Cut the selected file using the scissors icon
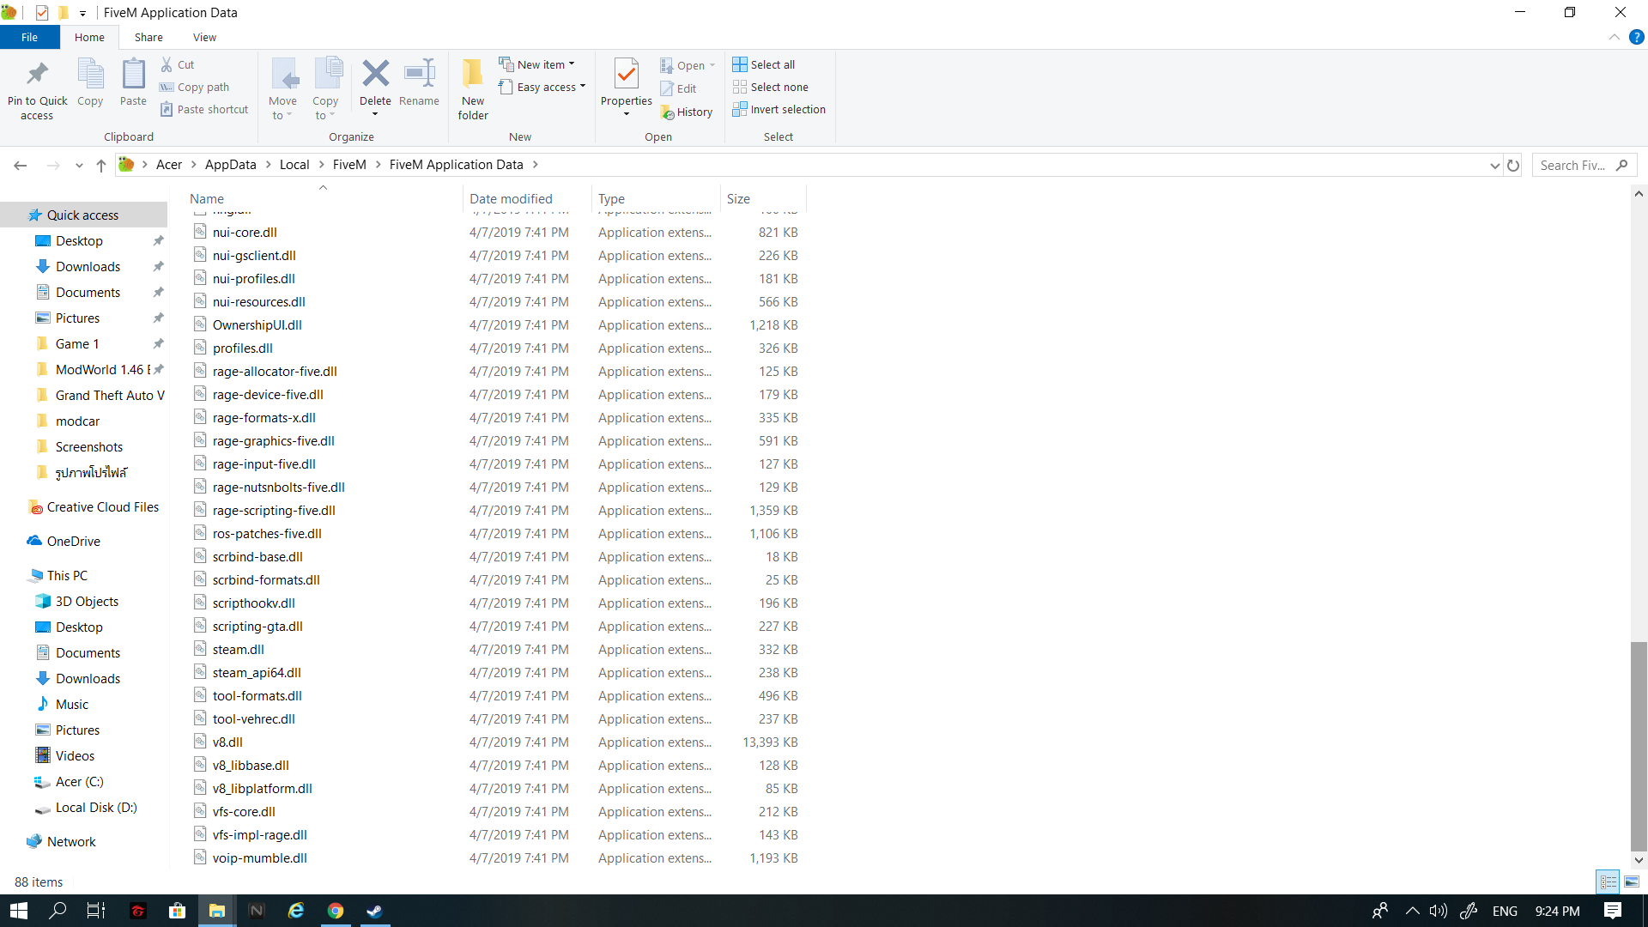This screenshot has height=927, width=1648. coord(178,64)
